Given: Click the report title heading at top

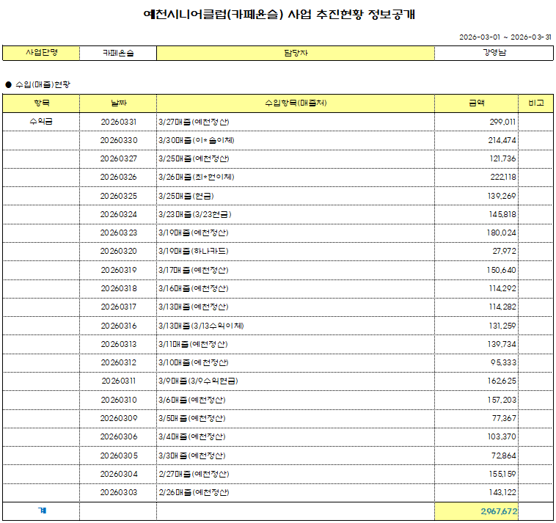Looking at the screenshot, I should pyautogui.click(x=279, y=15).
